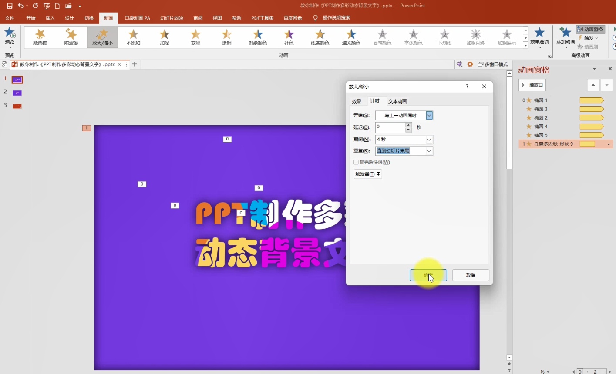616x374 pixels.
Task: Switch to the 效果 tab in dialog
Action: [357, 101]
